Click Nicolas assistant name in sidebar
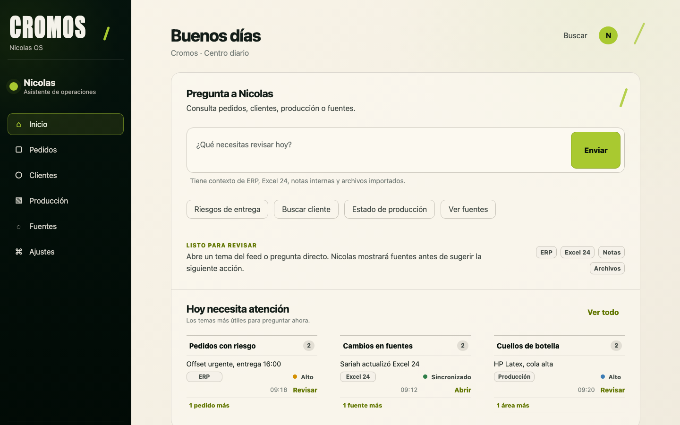This screenshot has width=680, height=425. tap(40, 83)
